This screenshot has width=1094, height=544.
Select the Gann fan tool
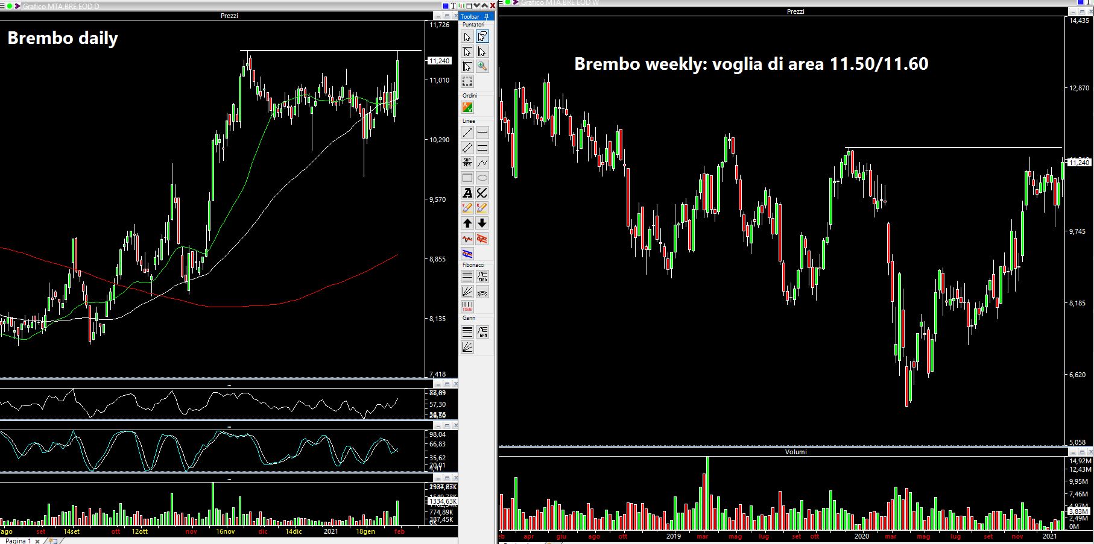click(x=467, y=347)
